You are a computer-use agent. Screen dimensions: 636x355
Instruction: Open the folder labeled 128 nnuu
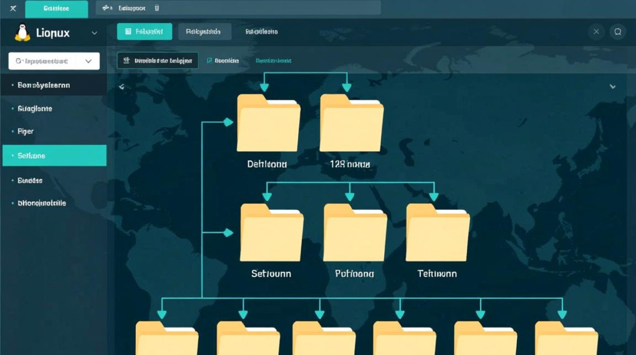click(351, 123)
